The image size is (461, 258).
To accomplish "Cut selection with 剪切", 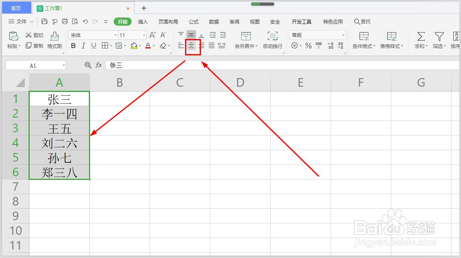I will [34, 35].
